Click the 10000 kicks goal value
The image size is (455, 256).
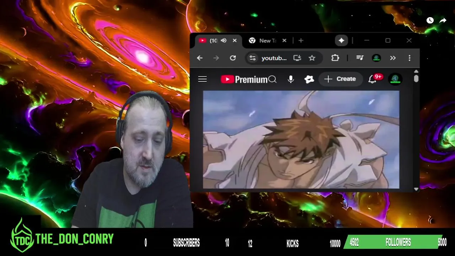335,244
